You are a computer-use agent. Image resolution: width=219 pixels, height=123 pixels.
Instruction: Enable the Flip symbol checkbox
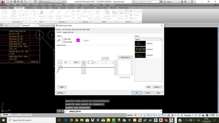click(63, 42)
